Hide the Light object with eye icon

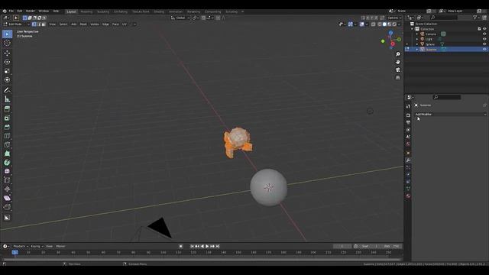point(484,39)
